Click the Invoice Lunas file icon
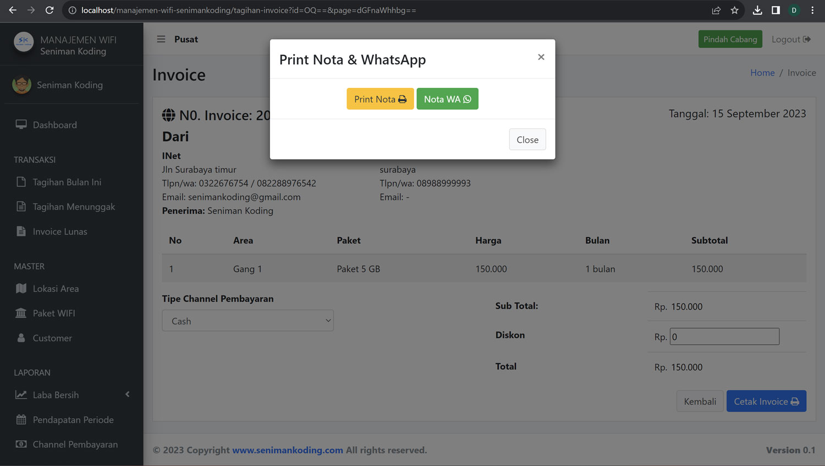825x466 pixels. 21,231
